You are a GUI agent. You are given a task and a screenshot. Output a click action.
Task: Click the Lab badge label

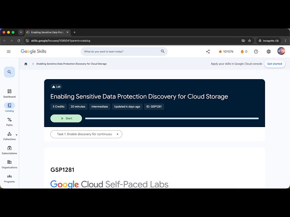(56, 86)
